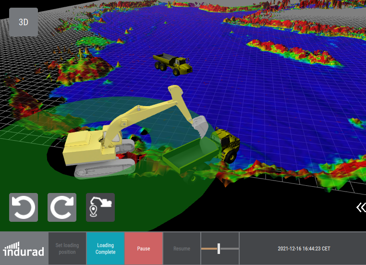Click Set loading position button
This screenshot has width=366, height=265.
[x=67, y=249]
